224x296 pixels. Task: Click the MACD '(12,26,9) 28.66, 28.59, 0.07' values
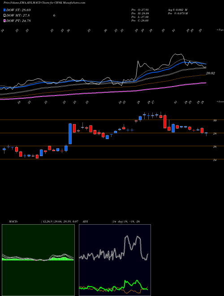coord(60,222)
